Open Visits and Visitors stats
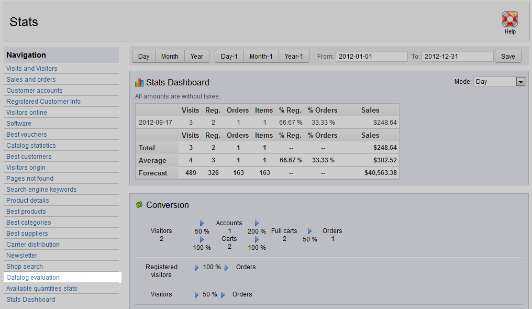Image resolution: width=532 pixels, height=309 pixels. pyautogui.click(x=31, y=69)
